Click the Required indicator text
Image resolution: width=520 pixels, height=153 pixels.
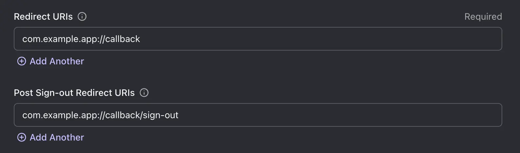[483, 17]
